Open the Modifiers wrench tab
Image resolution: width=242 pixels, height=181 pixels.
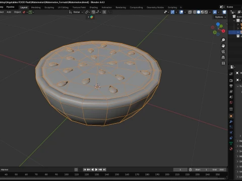tap(231, 122)
